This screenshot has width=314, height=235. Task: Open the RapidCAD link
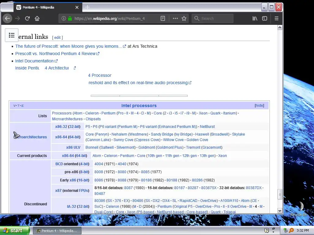pyautogui.click(x=189, y=201)
